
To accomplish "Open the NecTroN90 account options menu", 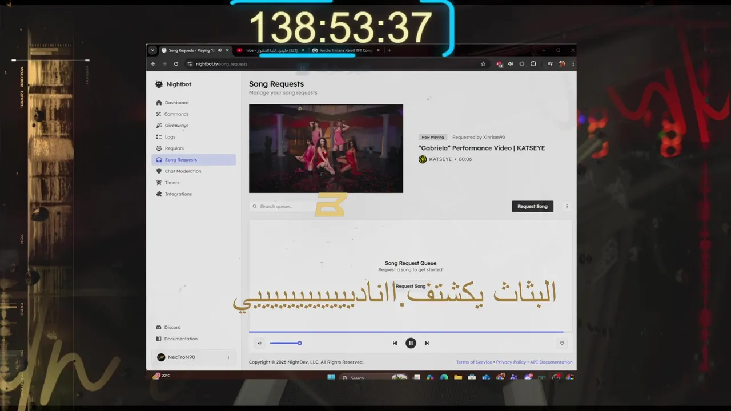I will 228,357.
